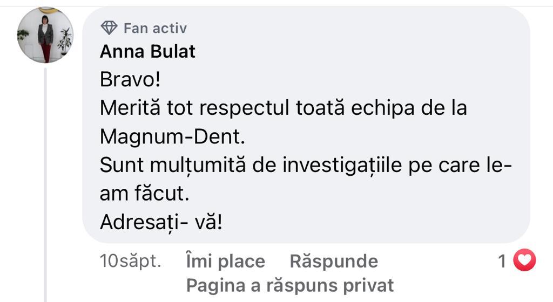Image resolution: width=553 pixels, height=302 pixels.
Task: View the reaction count number 1
Action: coord(502,262)
